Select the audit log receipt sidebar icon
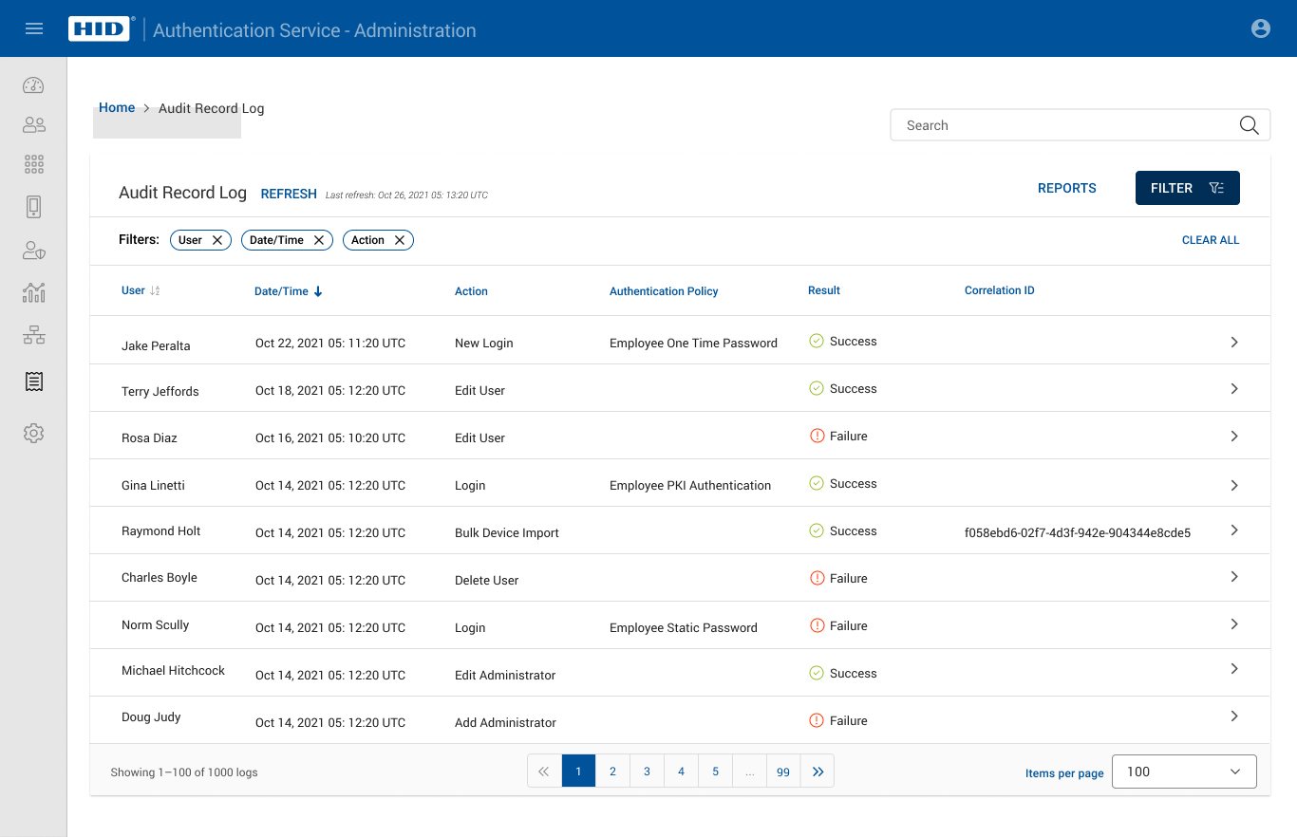This screenshot has height=837, width=1297. click(x=33, y=381)
